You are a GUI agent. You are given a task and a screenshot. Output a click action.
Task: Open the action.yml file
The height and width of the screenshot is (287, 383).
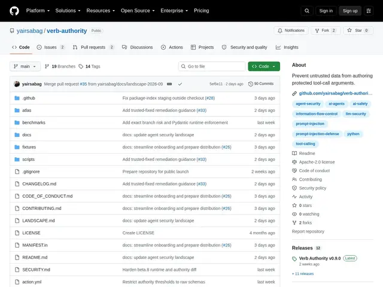pyautogui.click(x=32, y=282)
